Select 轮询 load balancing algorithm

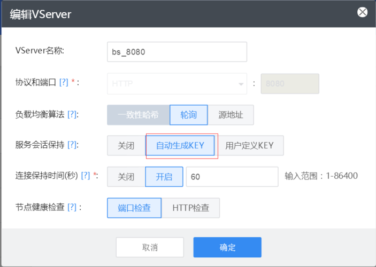(188, 115)
